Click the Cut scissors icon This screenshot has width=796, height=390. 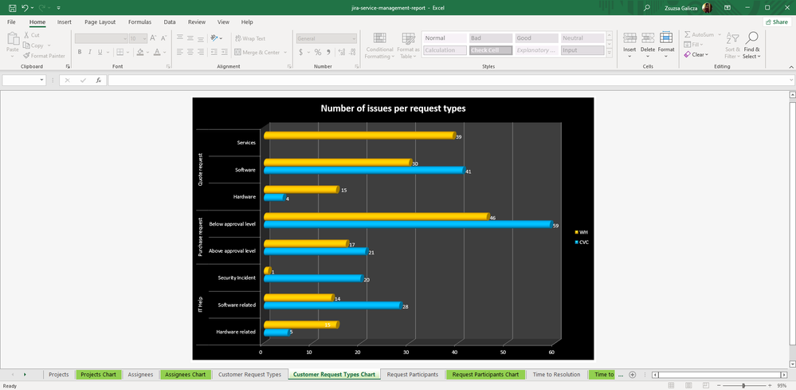tap(26, 35)
